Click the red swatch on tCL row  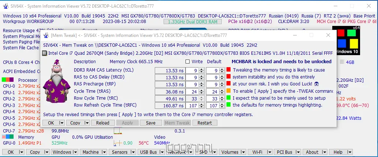[x=229, y=70]
